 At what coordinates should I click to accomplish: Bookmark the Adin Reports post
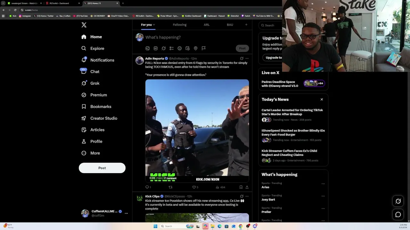(x=241, y=187)
